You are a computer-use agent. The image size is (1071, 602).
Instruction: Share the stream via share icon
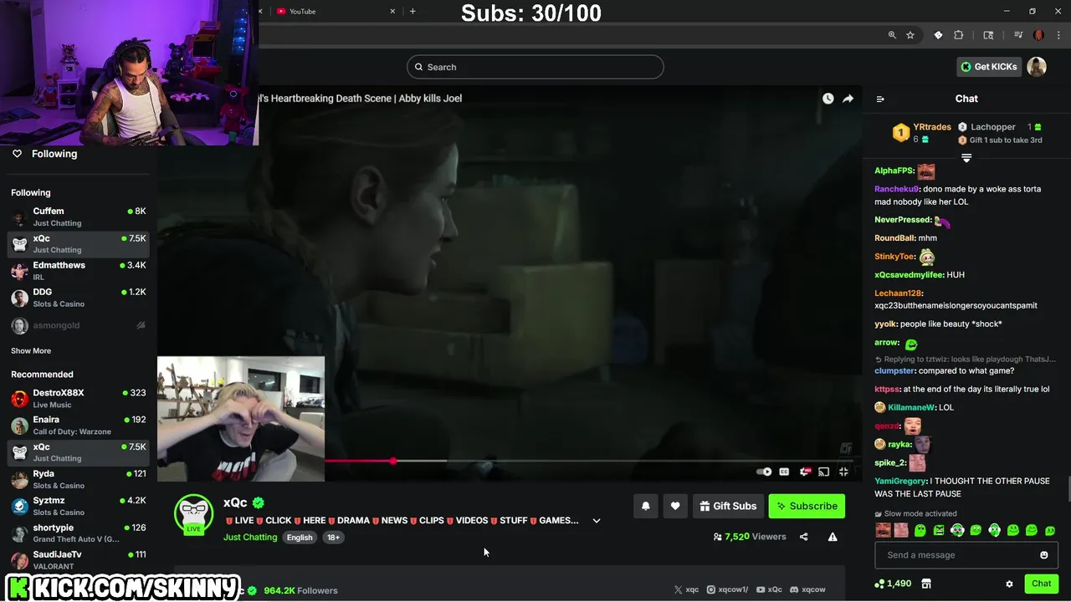(x=803, y=537)
